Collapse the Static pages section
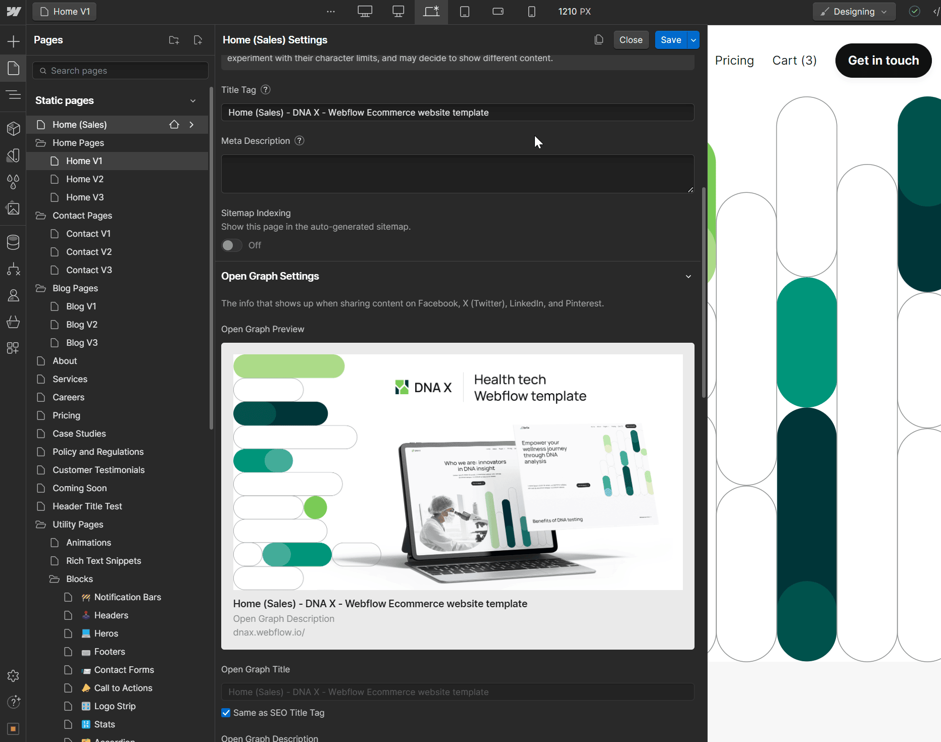This screenshot has width=941, height=742. tap(193, 101)
